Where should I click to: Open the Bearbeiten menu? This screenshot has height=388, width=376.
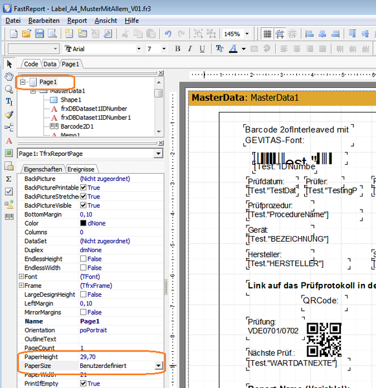[44, 21]
